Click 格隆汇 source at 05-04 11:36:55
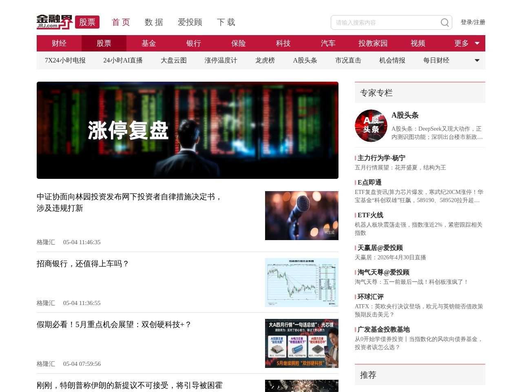 point(46,303)
